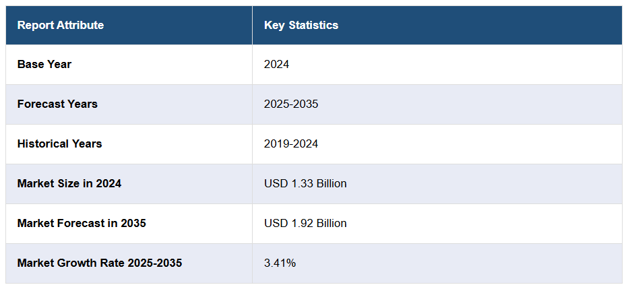This screenshot has height=287, width=626.
Task: Click the Key Statistics column header
Action: pos(301,26)
